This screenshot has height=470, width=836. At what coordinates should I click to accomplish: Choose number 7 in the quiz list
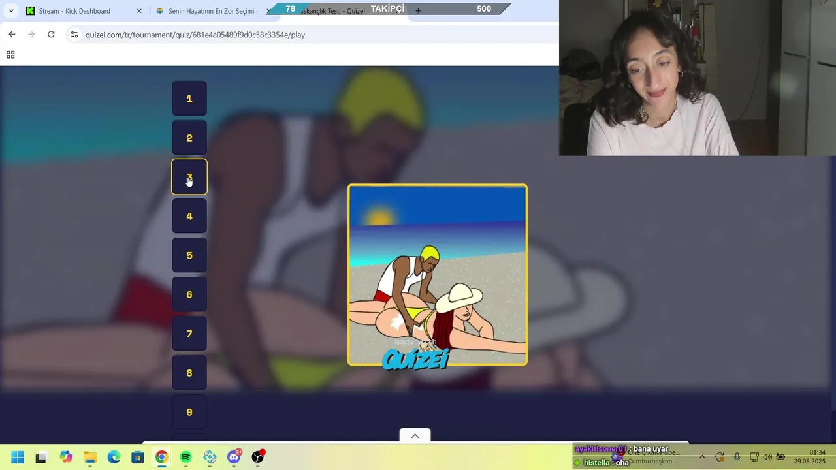[x=189, y=334]
